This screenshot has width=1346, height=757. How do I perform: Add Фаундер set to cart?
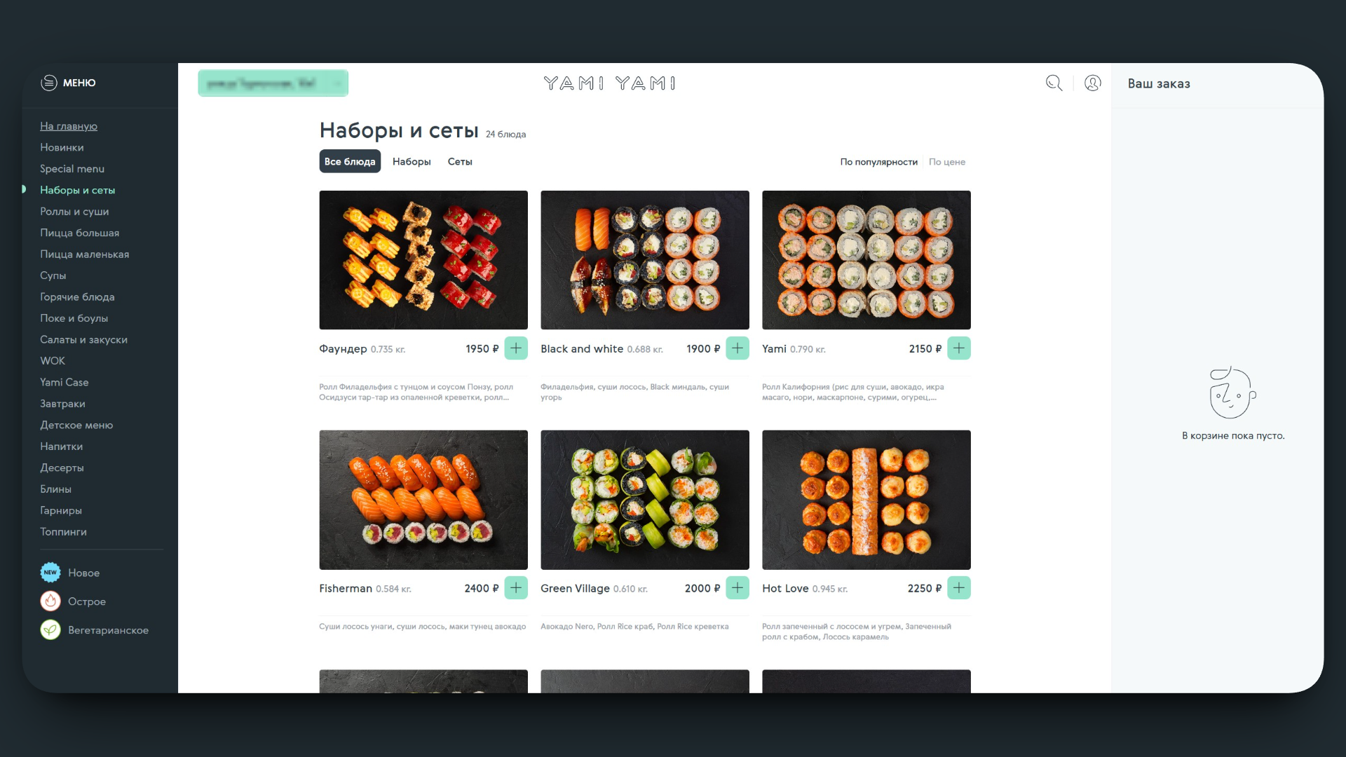click(516, 348)
